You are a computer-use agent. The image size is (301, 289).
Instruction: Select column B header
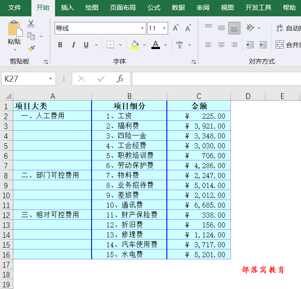coord(129,96)
